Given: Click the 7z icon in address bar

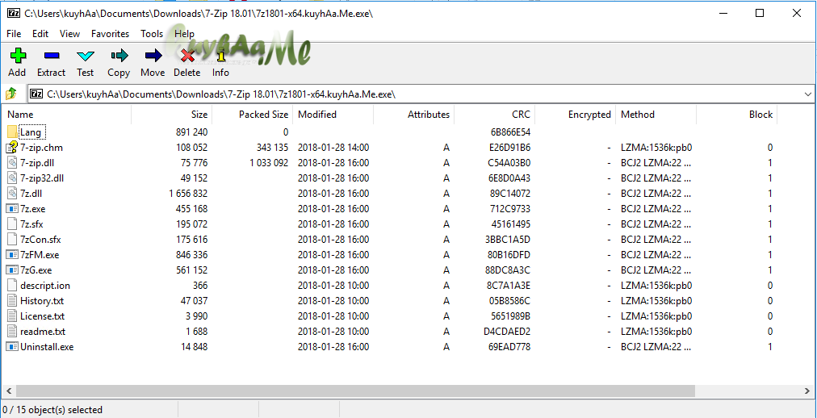Looking at the screenshot, I should pyautogui.click(x=36, y=94).
